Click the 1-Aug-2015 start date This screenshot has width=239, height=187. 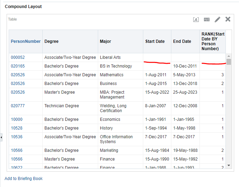click(156, 84)
